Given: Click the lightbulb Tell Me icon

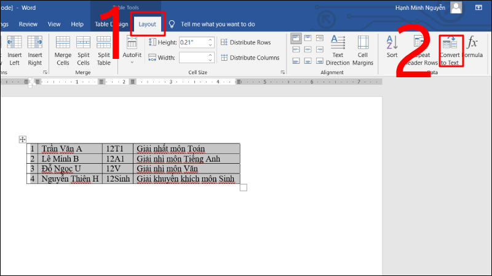Looking at the screenshot, I should coord(172,24).
